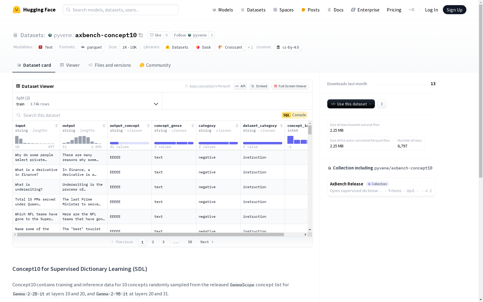Click the 1K - 10K size tag
Image resolution: width=483 pixels, height=302 pixels.
coord(130,47)
